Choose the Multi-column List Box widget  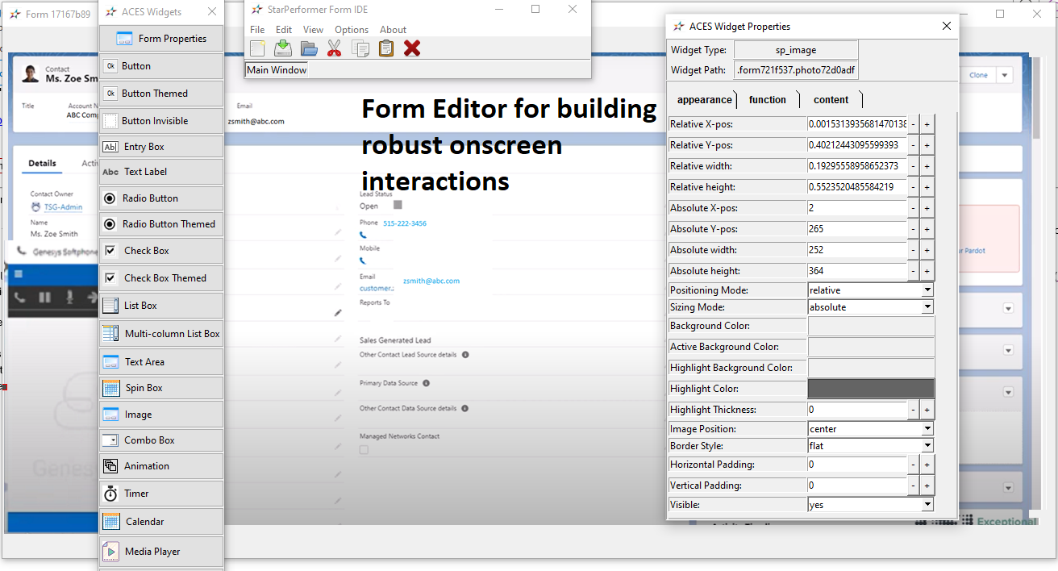pos(161,334)
